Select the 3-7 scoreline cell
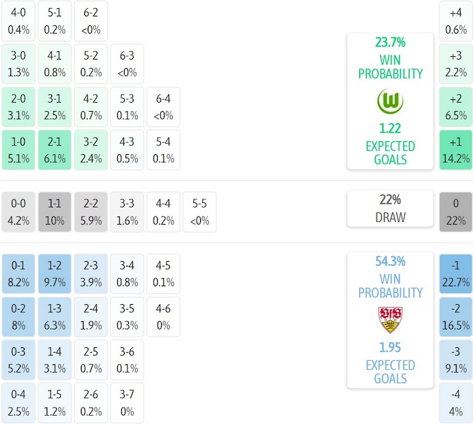Screen dimensions: 473x424 coord(127,403)
